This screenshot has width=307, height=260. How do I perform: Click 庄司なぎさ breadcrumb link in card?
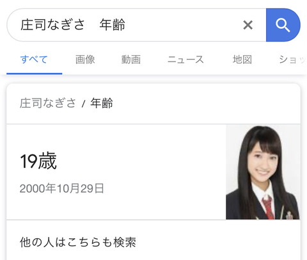(48, 103)
